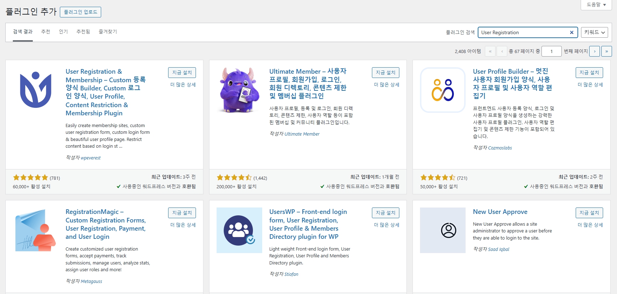The height and width of the screenshot is (294, 617).
Task: Open the RegistrationMagic title link
Action: click(106, 224)
